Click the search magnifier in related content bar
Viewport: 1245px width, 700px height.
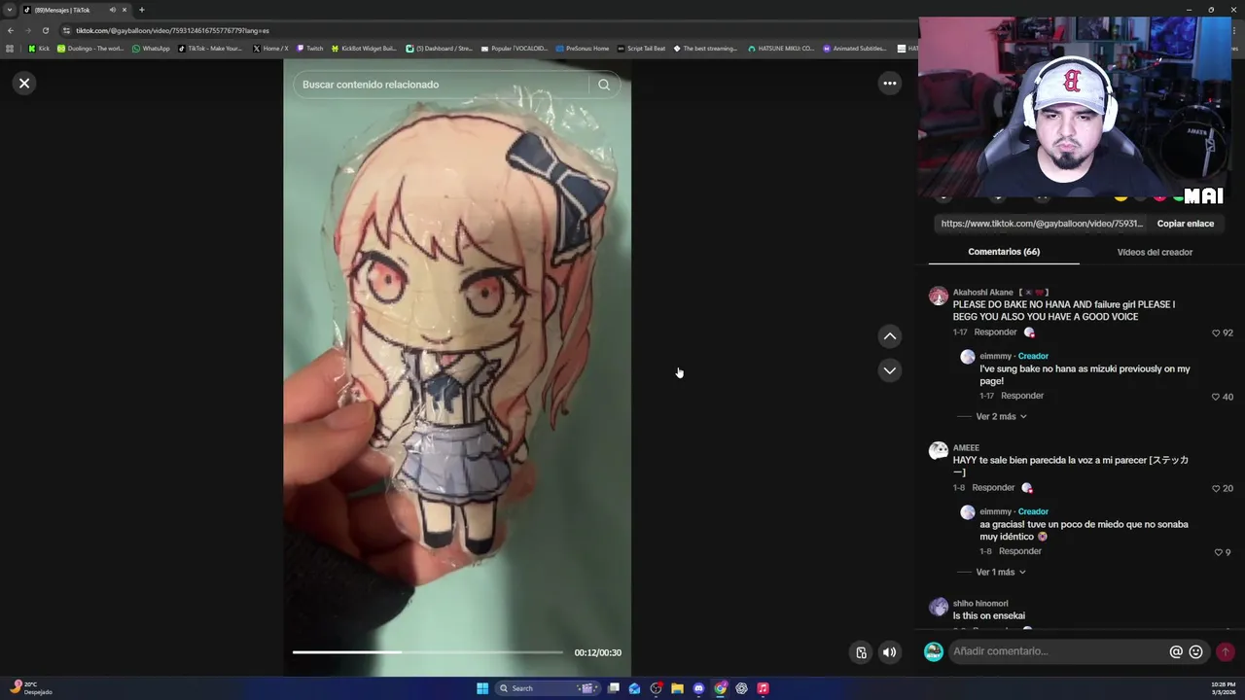(604, 85)
